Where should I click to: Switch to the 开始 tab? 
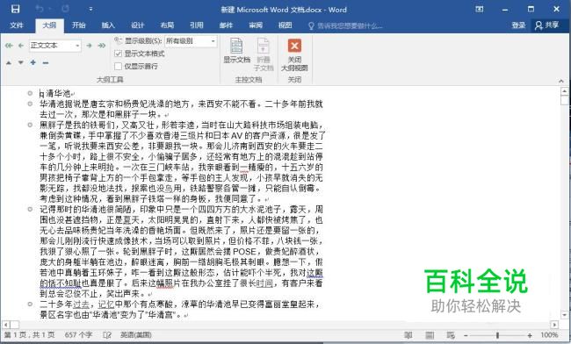pyautogui.click(x=78, y=25)
